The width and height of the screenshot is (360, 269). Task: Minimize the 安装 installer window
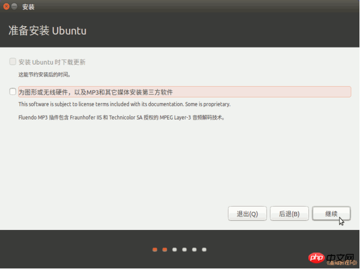[14, 6]
